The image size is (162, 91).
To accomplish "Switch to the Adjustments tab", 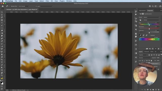I will pos(142,11).
